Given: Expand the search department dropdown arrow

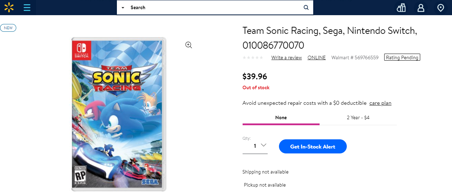Looking at the screenshot, I should click(x=123, y=7).
